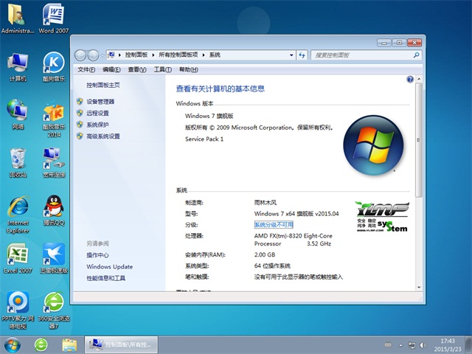Click the vertical scrollbar thumb
The image size is (472, 354).
[419, 140]
